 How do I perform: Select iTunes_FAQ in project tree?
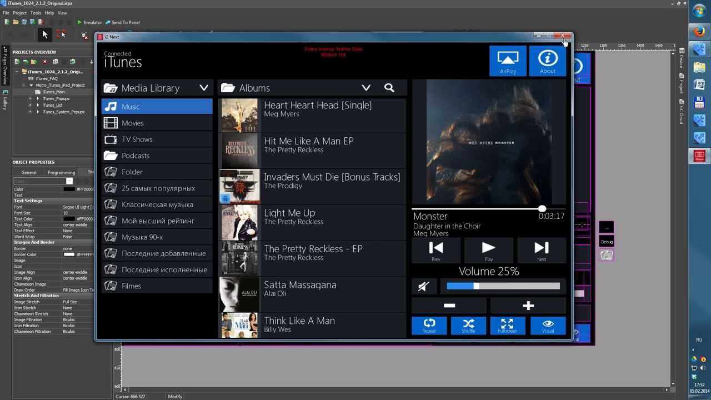coord(47,78)
